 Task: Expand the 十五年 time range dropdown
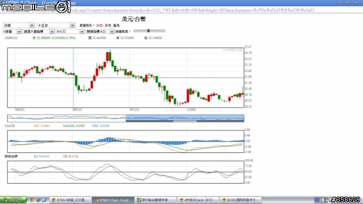tap(56, 25)
